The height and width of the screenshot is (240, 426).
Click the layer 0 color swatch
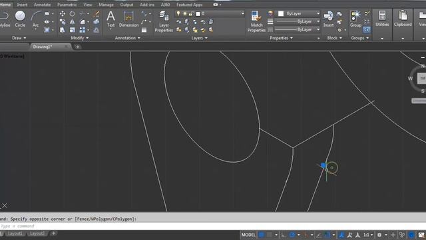tap(198, 13)
